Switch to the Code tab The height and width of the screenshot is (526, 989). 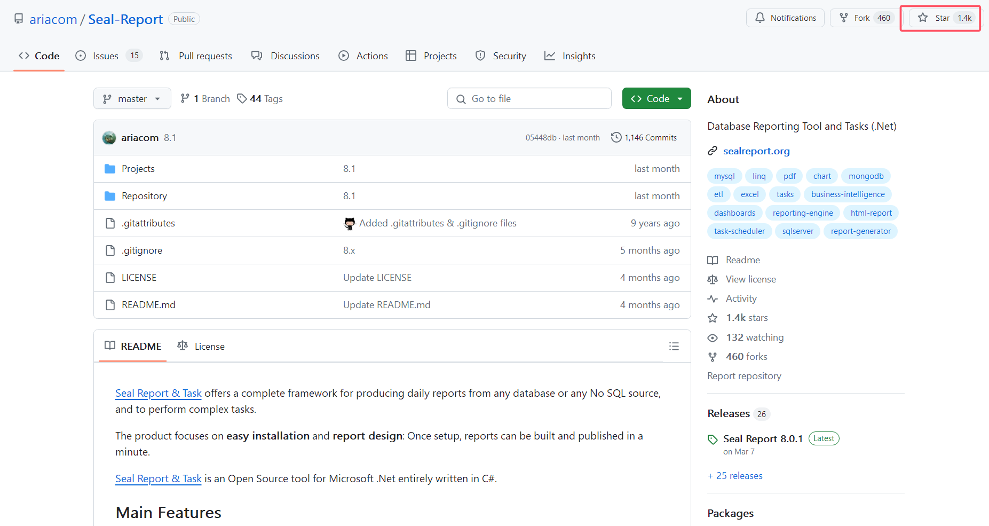pyautogui.click(x=39, y=56)
